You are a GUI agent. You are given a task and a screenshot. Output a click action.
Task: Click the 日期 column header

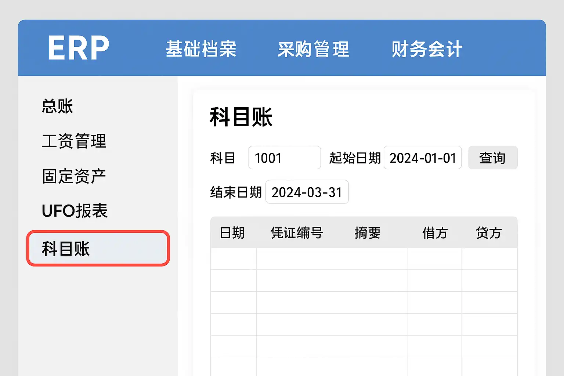232,233
